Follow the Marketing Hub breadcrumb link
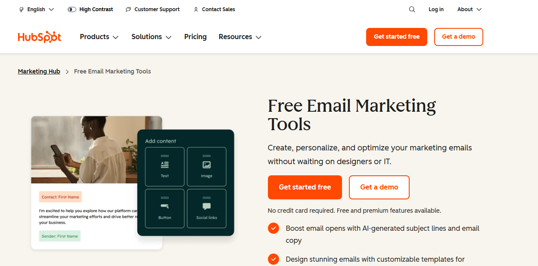The width and height of the screenshot is (538, 266). click(39, 71)
